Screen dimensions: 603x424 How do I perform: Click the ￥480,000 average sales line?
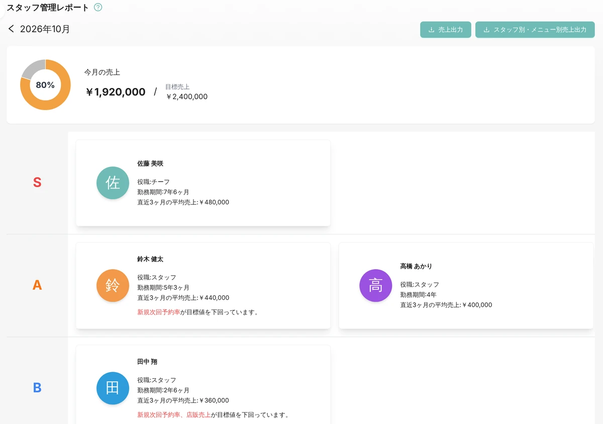point(183,202)
